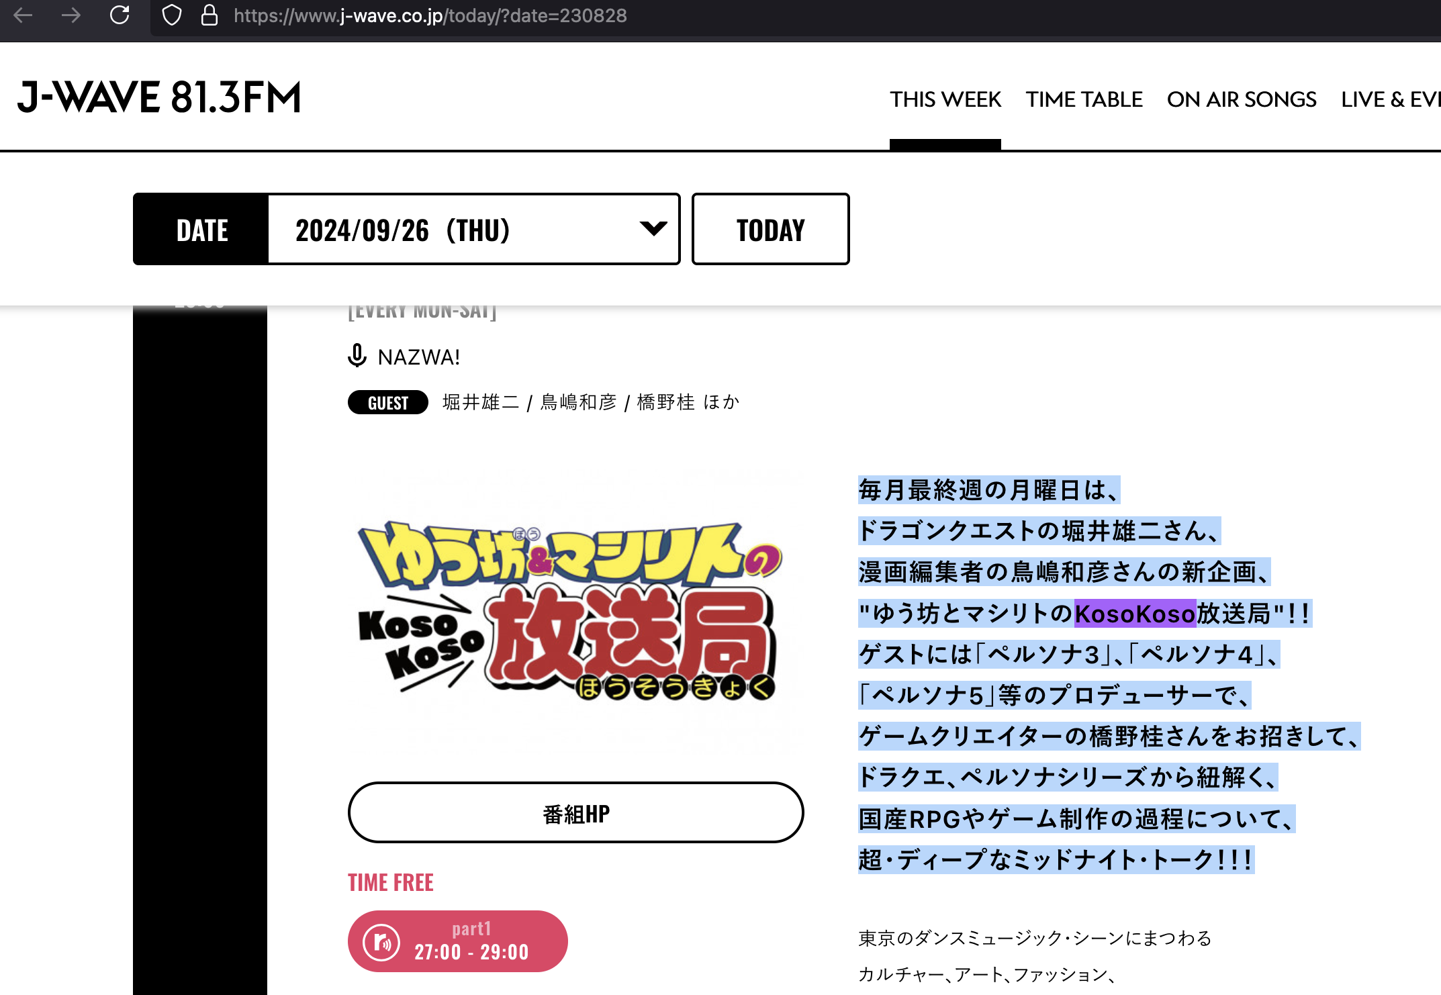Screen dimensions: 1441x995
Task: Click the line 漫画編集者の鳥嶋和彦さんの新企画、
Action: click(x=1064, y=572)
